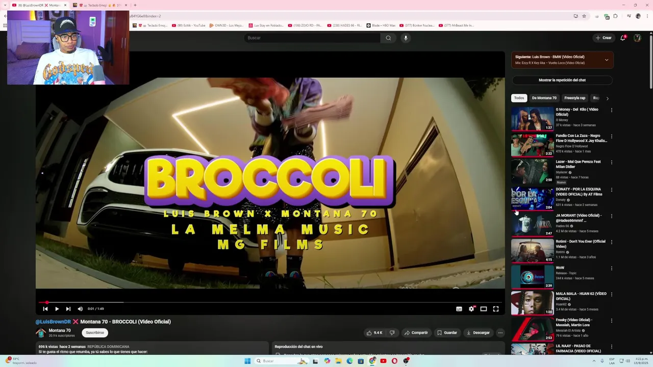Open Montana 70 channel avatar
The image size is (653, 367).
tap(41, 333)
